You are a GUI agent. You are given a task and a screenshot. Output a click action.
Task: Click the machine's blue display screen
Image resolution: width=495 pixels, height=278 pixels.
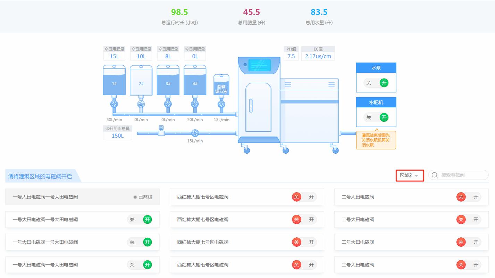point(259,65)
